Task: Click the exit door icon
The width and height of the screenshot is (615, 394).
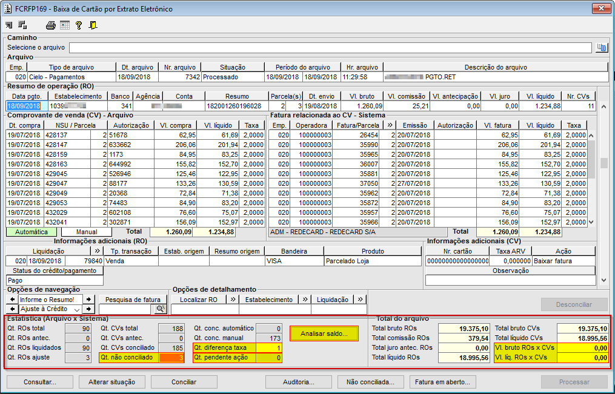Action: pyautogui.click(x=93, y=25)
